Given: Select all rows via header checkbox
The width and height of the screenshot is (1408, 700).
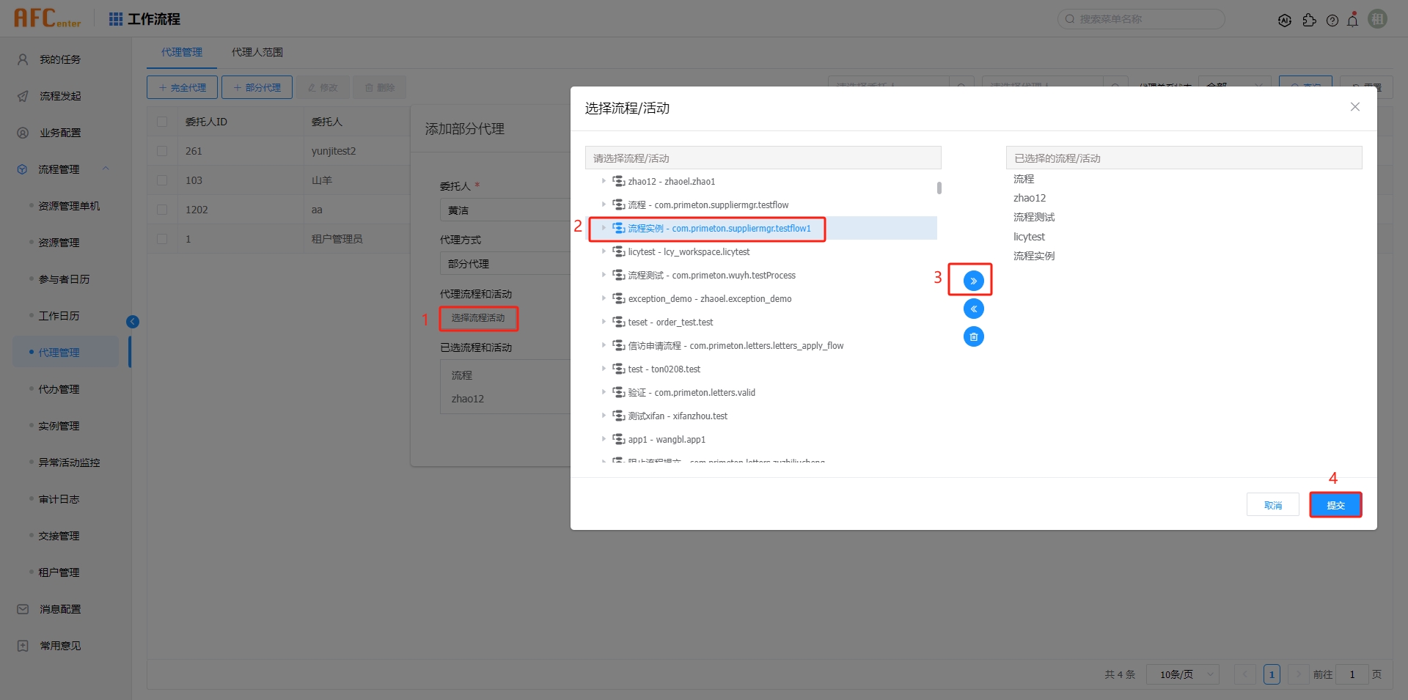Looking at the screenshot, I should (162, 122).
